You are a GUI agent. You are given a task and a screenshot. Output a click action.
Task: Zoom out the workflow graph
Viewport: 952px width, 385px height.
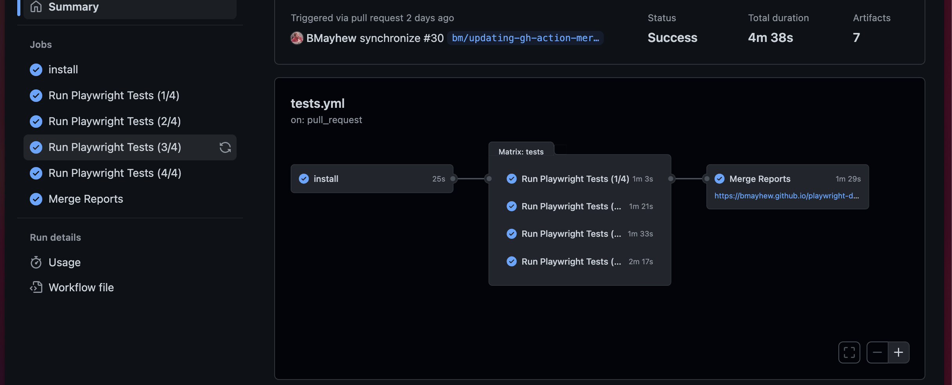click(877, 352)
